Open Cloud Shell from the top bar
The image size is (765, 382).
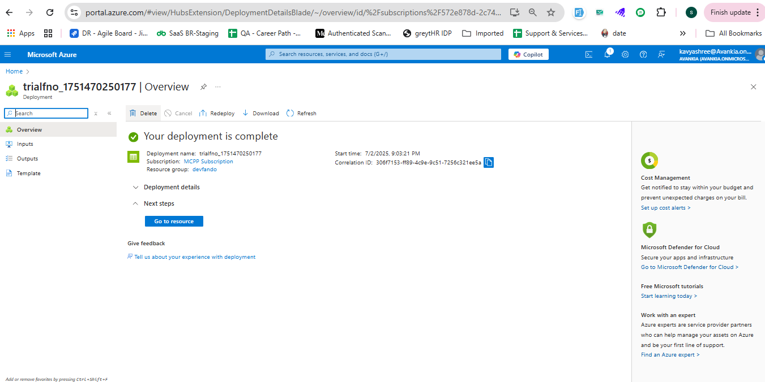[589, 55]
